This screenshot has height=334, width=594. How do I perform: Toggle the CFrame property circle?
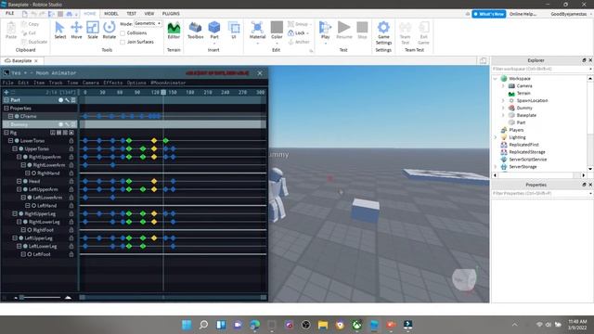[x=17, y=116]
